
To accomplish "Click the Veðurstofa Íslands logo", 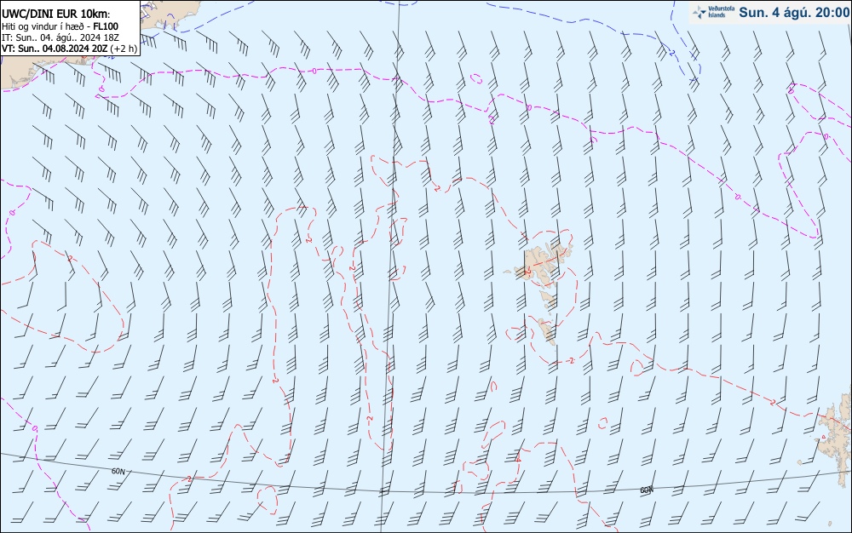I will [713, 12].
